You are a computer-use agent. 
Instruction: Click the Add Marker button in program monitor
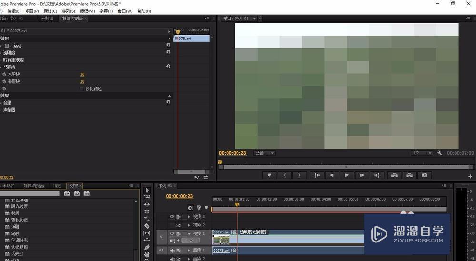[x=269, y=175]
